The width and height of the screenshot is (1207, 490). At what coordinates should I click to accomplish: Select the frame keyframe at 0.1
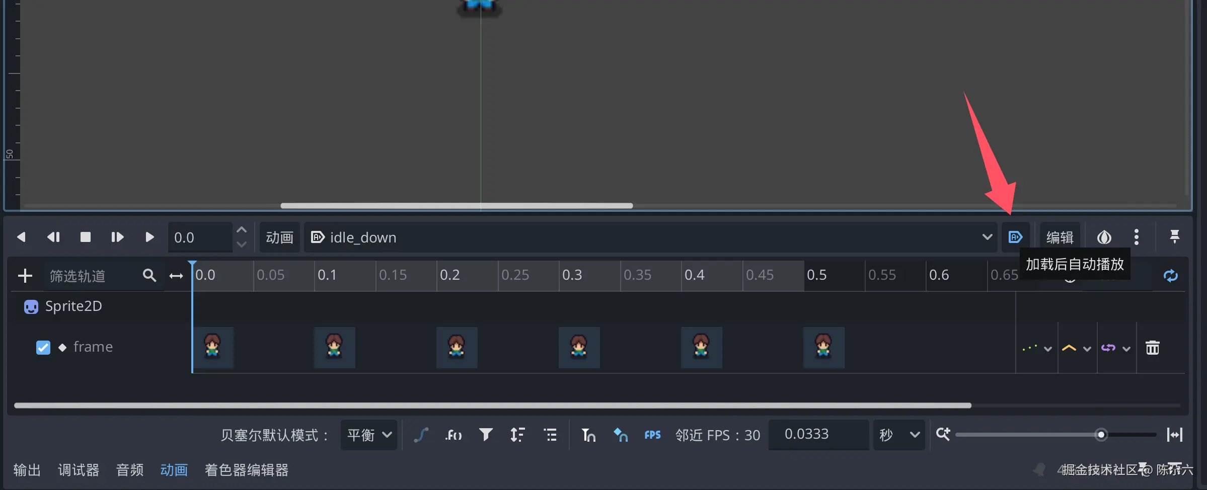pyautogui.click(x=334, y=347)
